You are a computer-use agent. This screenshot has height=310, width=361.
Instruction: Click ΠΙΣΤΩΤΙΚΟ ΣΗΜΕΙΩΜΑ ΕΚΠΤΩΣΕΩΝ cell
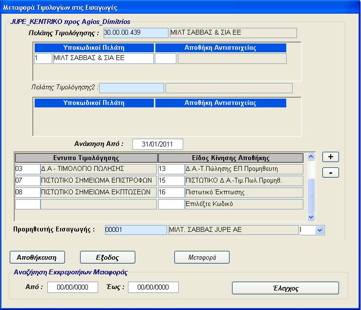[x=99, y=192]
